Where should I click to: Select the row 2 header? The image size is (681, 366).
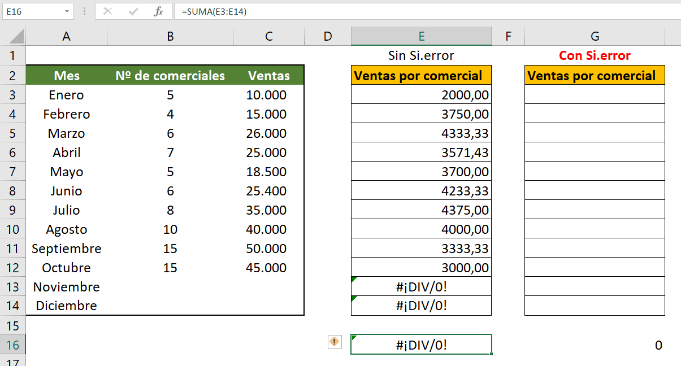13,75
